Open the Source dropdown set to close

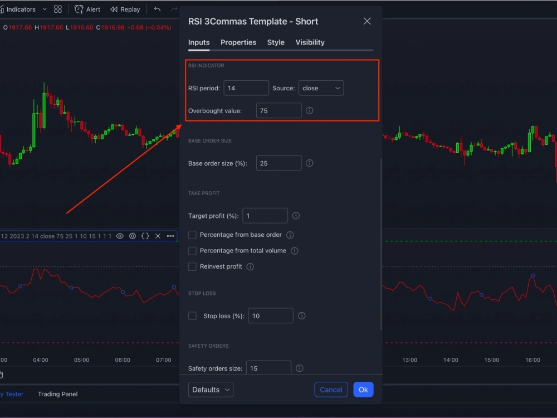click(321, 88)
